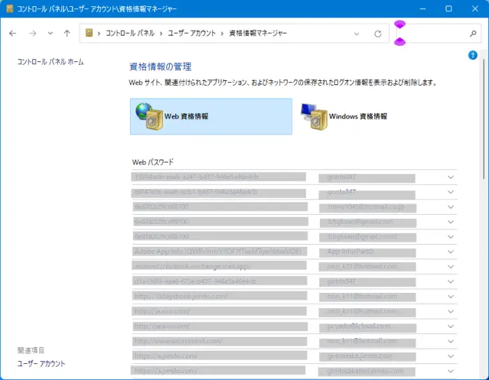Click the App Info(Part0) username text
This screenshot has height=380, width=489.
click(351, 252)
